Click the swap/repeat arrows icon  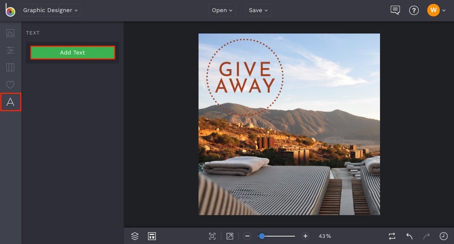pyautogui.click(x=392, y=236)
